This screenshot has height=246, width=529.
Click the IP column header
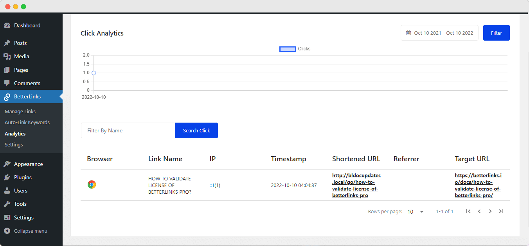click(x=212, y=159)
